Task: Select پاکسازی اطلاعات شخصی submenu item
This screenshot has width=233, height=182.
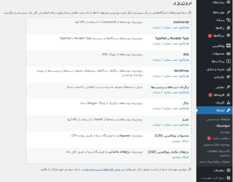Action: (x=219, y=153)
